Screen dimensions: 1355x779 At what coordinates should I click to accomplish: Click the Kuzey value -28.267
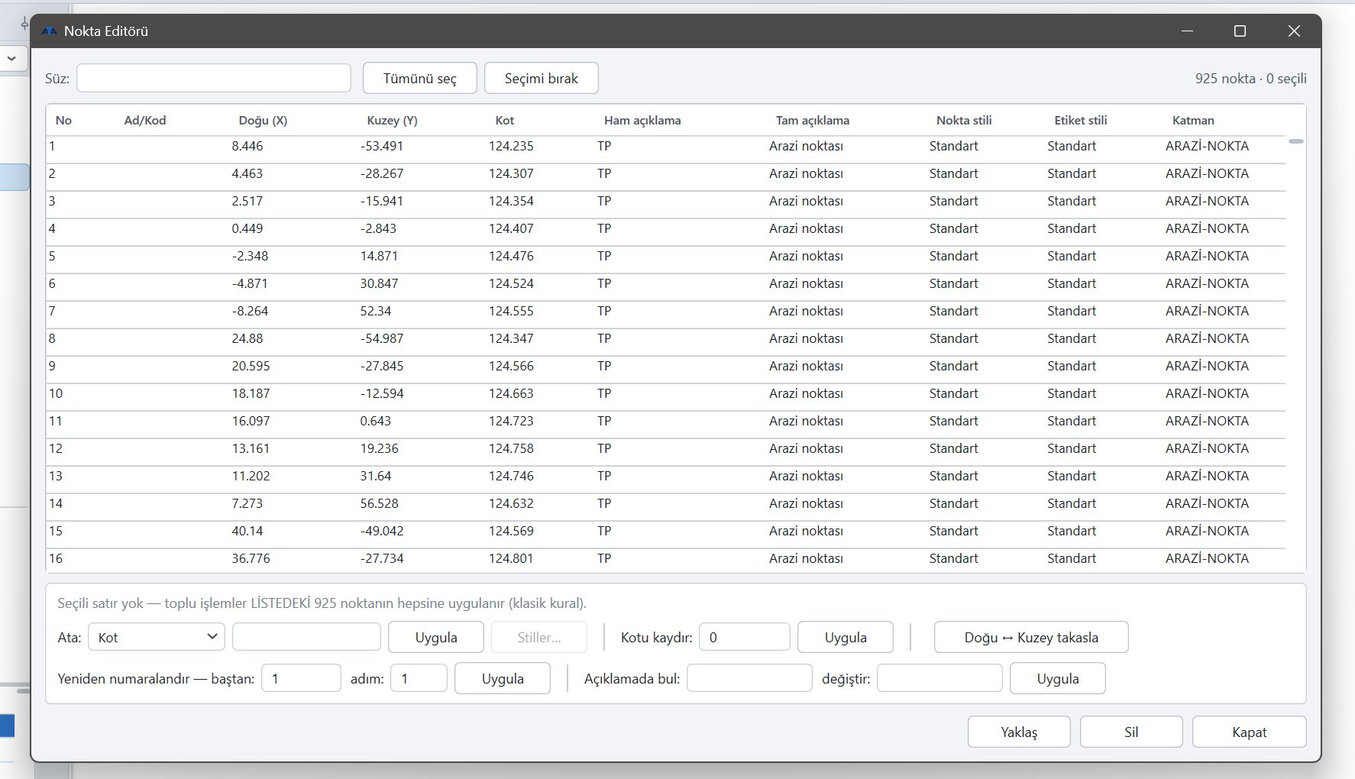(382, 173)
